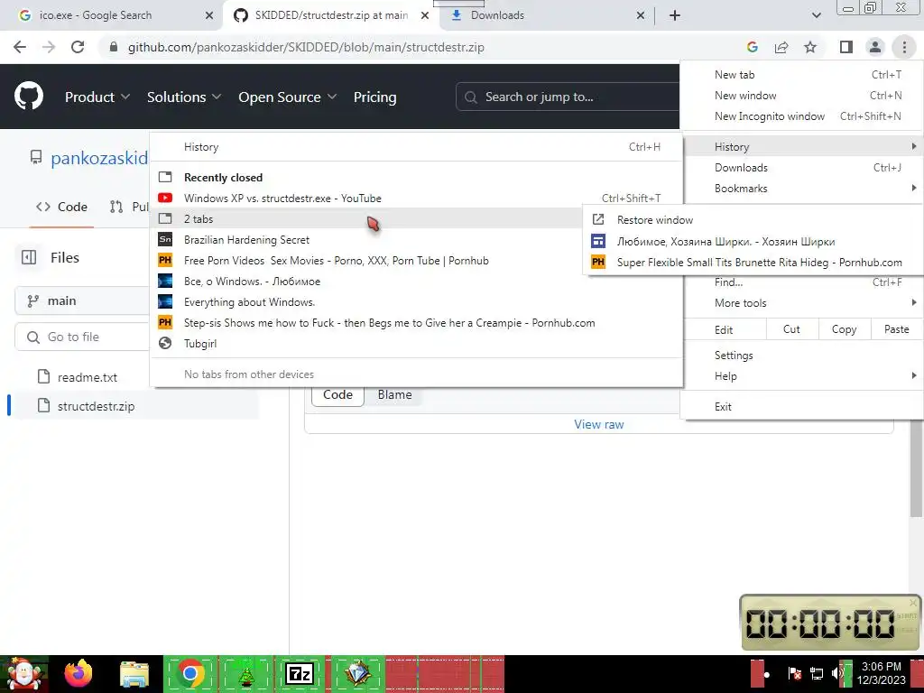Collapse the Files tree panel icon
The height and width of the screenshot is (693, 924).
tap(29, 257)
